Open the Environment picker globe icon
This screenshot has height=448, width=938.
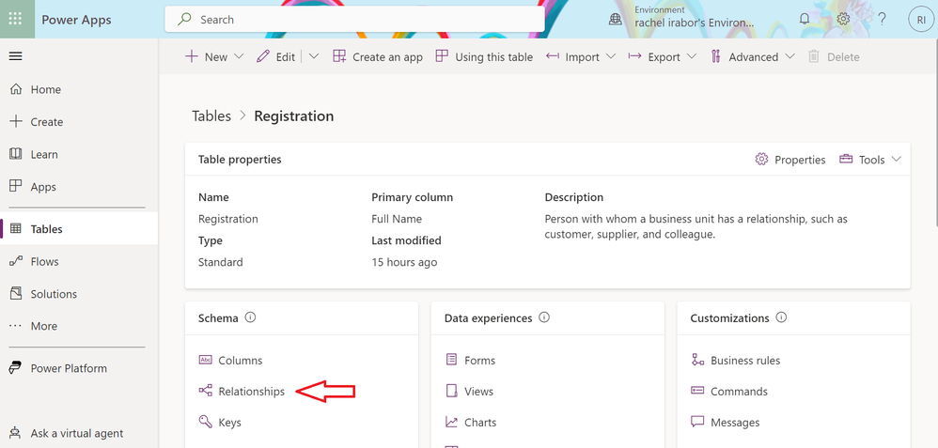[x=615, y=19]
